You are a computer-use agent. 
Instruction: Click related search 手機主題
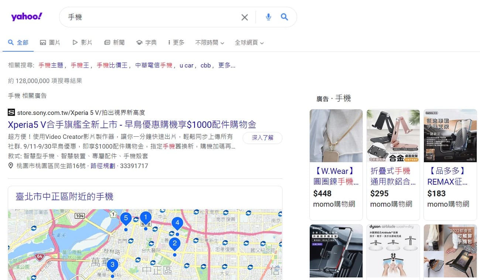click(51, 65)
